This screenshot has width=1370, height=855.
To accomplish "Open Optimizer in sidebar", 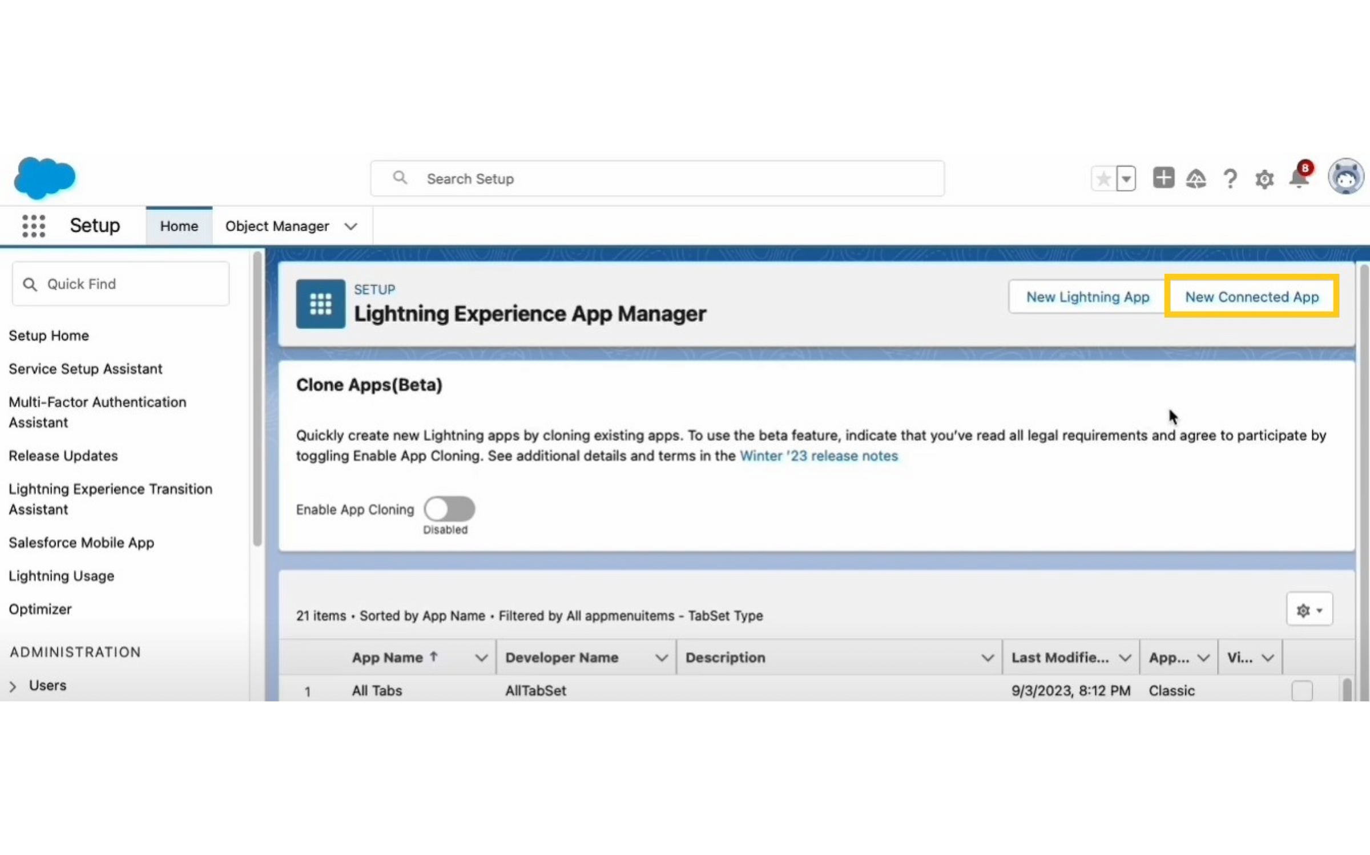I will 41,609.
